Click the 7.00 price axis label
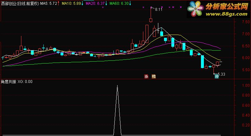This screenshot has height=136, width=251. pyautogui.click(x=246, y=34)
